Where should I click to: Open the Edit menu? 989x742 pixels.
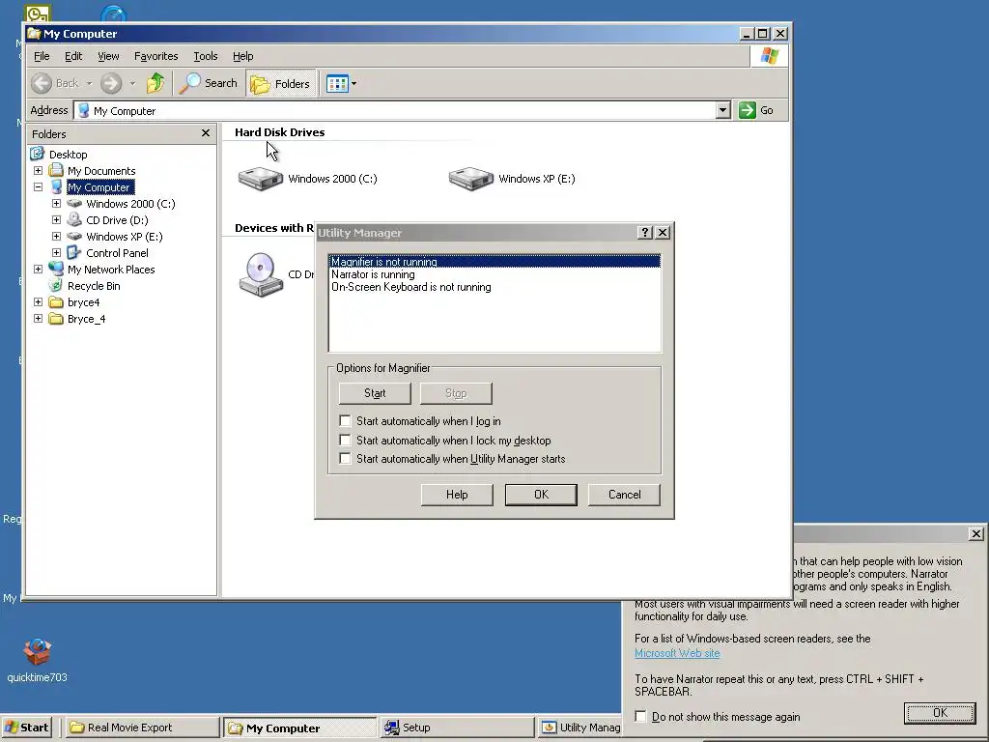[x=73, y=56]
